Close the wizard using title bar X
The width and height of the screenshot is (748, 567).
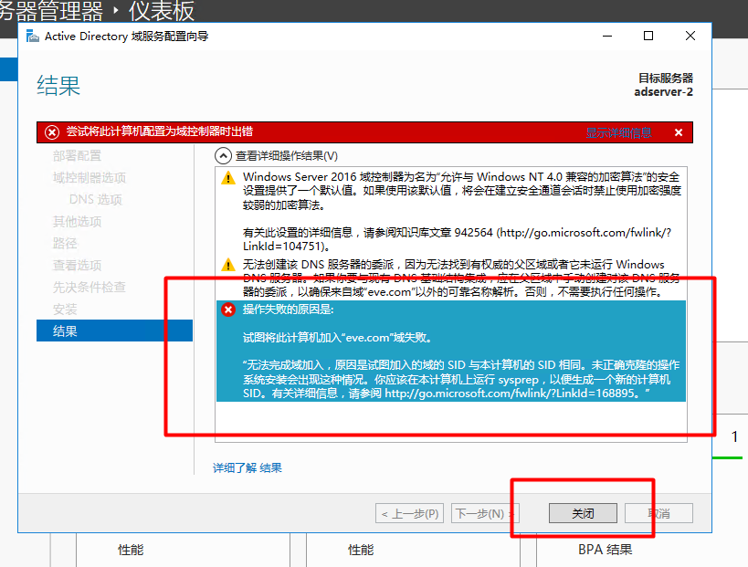click(690, 37)
